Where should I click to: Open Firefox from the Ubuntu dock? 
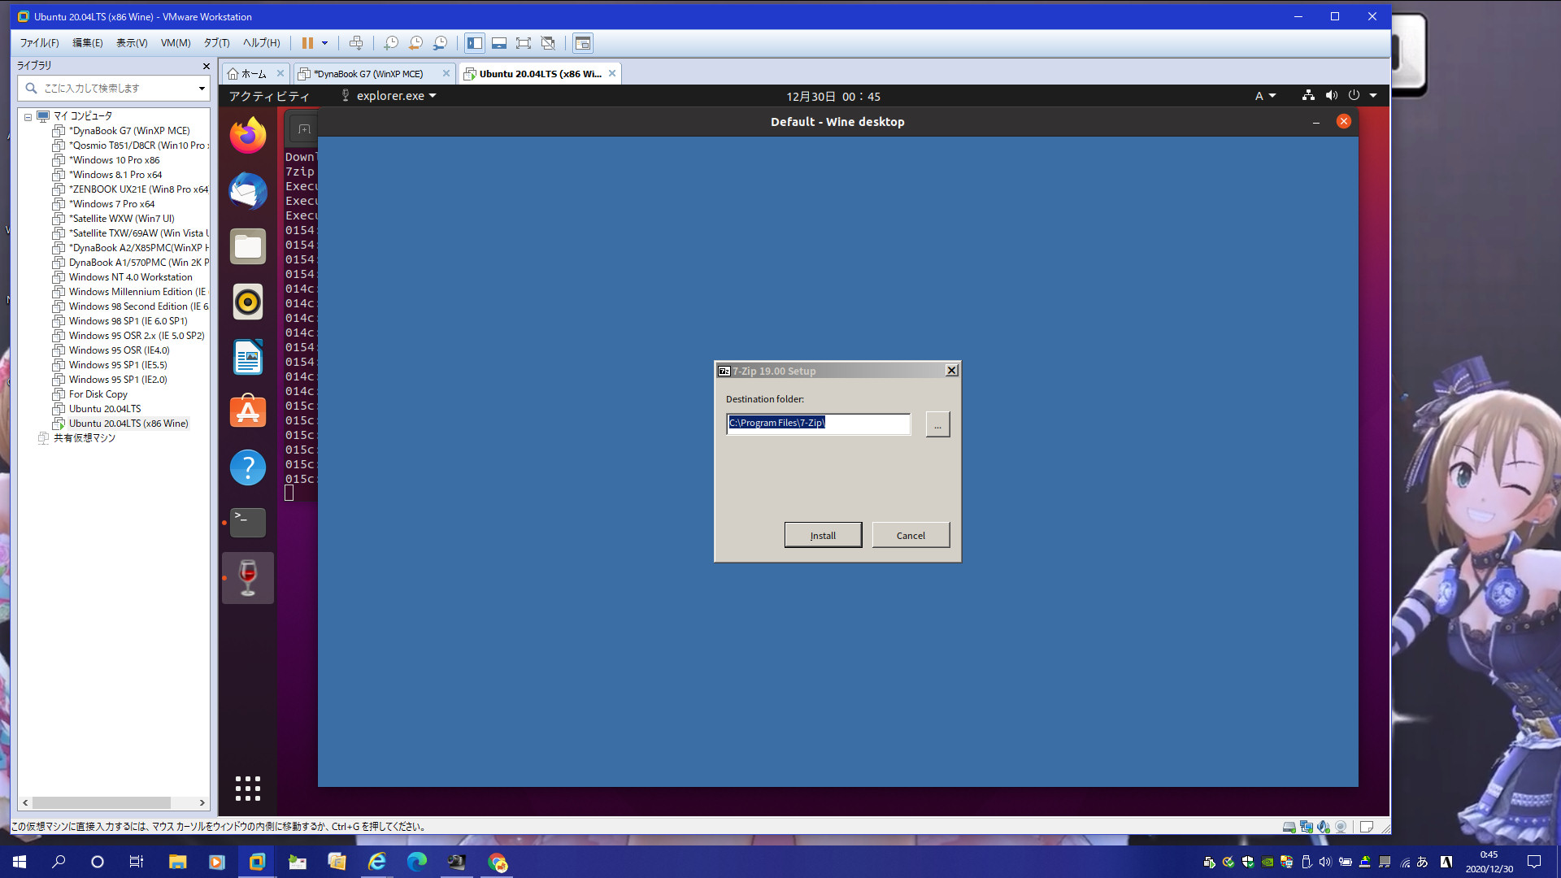pyautogui.click(x=248, y=136)
